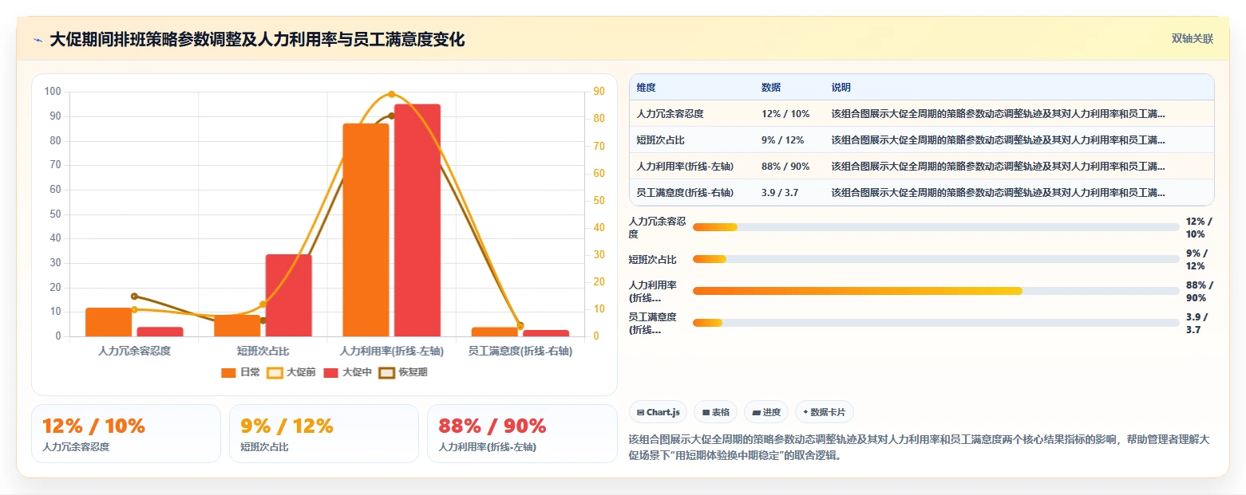Click the red 大促中 bar for 短班次占比
The width and height of the screenshot is (1246, 495).
click(289, 295)
